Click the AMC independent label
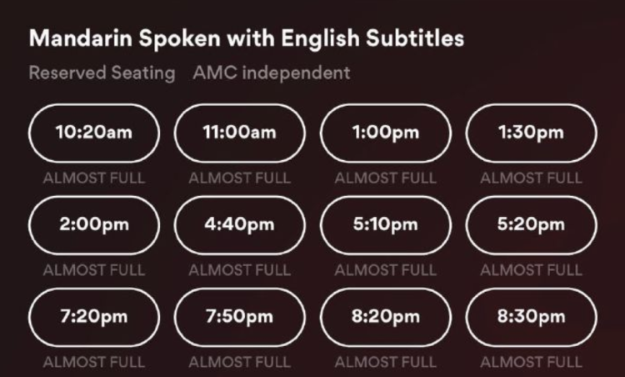 pos(272,73)
